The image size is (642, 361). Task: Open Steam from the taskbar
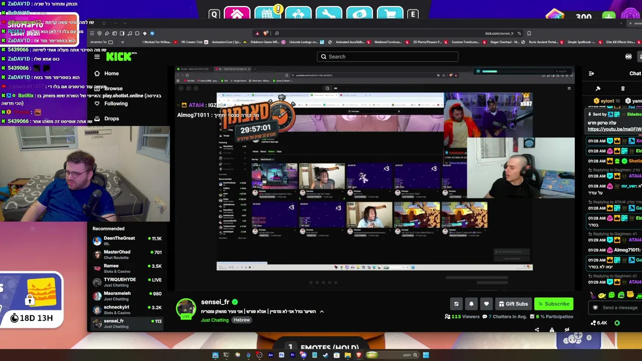tap(326, 355)
